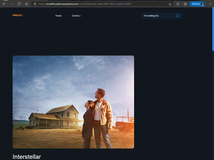Click the Interstellar movie poster image
214x160 pixels.
[x=73, y=102]
